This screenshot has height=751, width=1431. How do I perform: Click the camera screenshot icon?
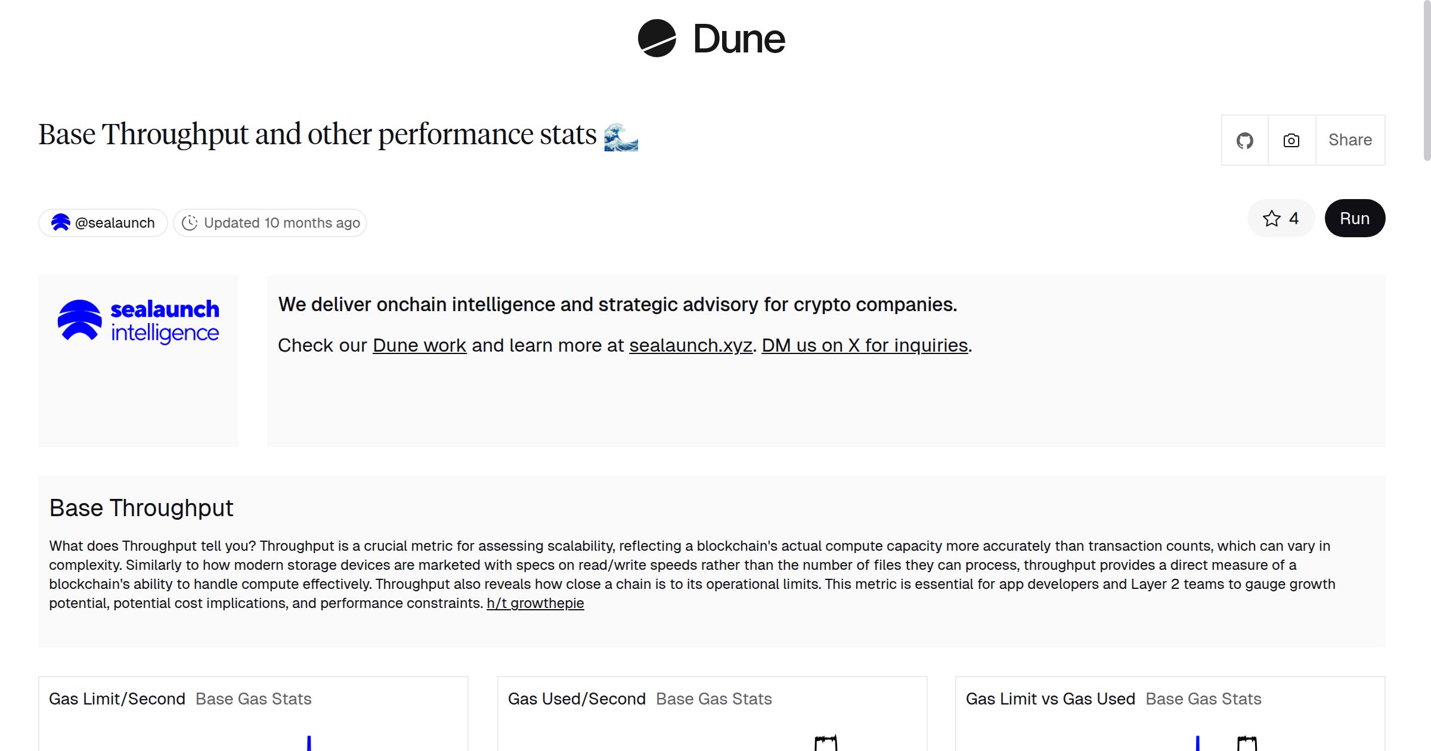tap(1291, 141)
